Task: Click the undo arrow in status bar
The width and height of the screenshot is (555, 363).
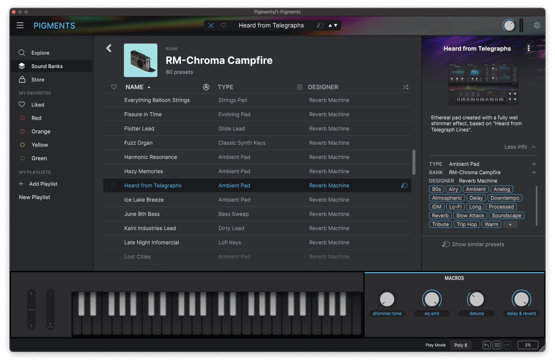Action: click(x=486, y=345)
